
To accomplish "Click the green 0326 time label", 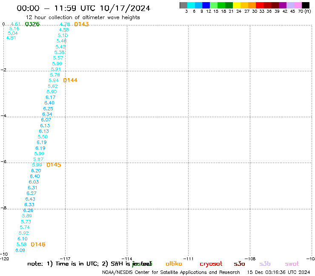I will tap(32, 24).
